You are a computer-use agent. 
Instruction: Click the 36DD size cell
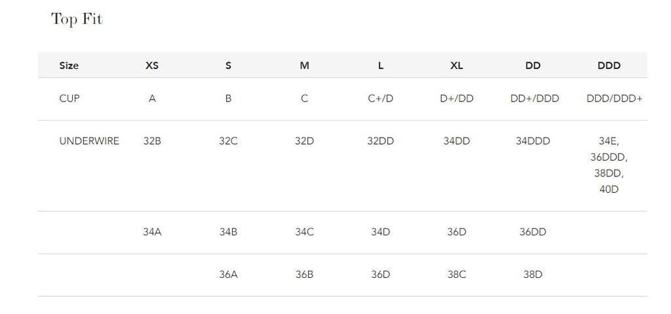tap(533, 232)
